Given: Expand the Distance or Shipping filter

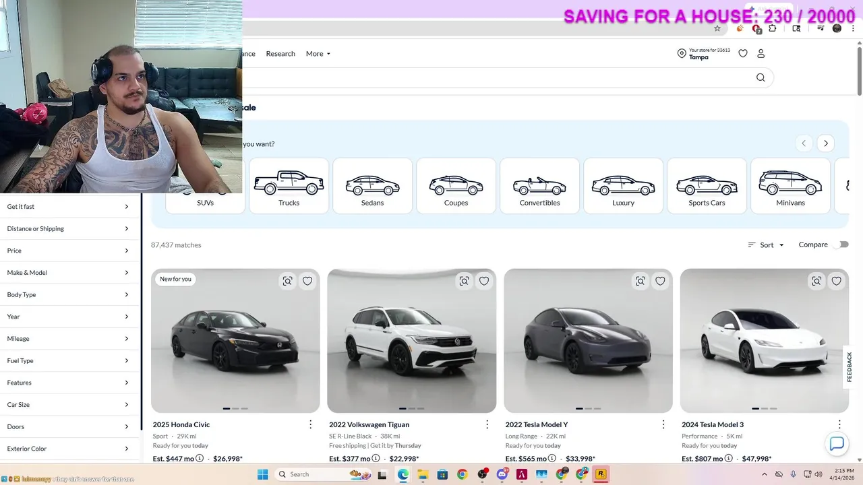Looking at the screenshot, I should [x=68, y=228].
